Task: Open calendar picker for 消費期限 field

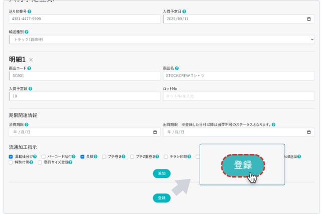Action: pyautogui.click(x=154, y=132)
